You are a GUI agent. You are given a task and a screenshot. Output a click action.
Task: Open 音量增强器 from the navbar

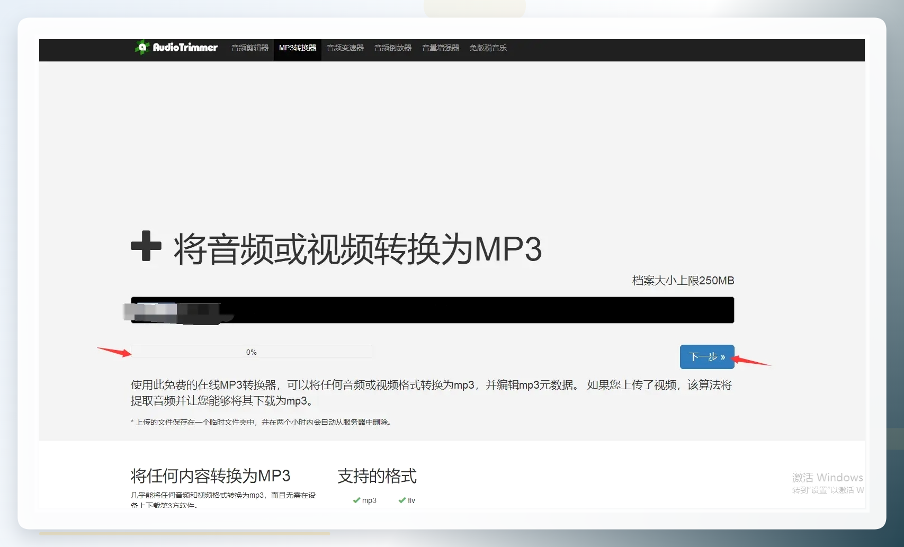click(441, 48)
